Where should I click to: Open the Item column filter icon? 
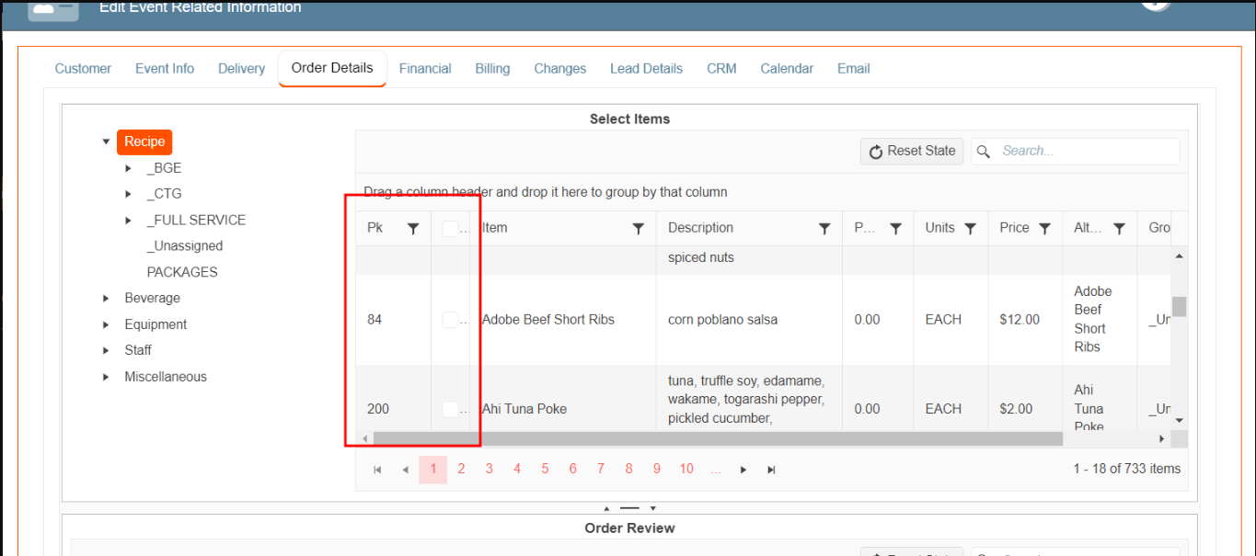point(638,229)
